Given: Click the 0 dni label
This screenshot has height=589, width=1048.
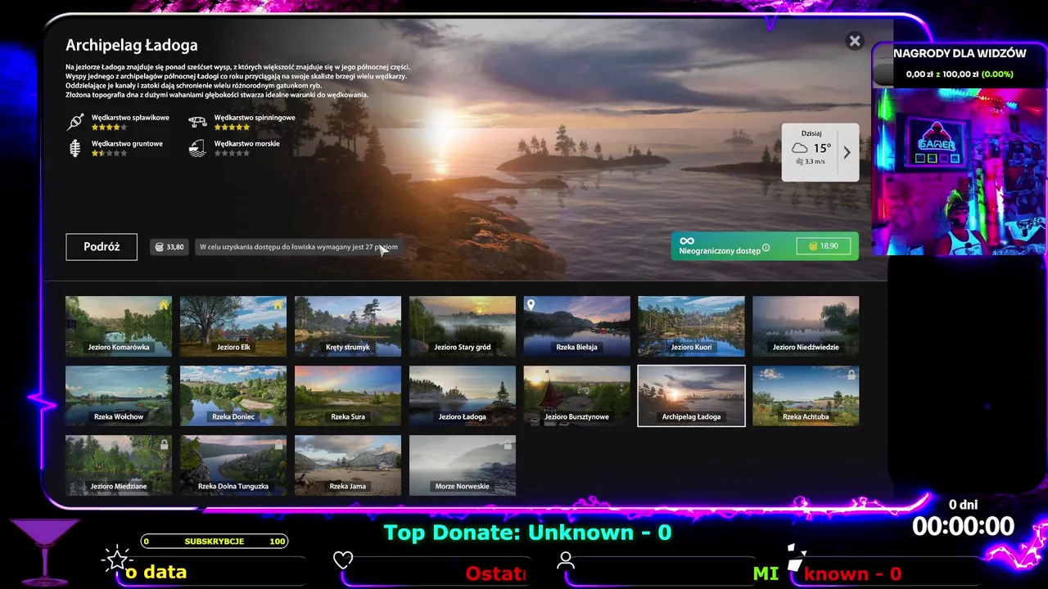Looking at the screenshot, I should [963, 505].
